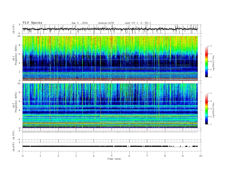Click the "ch.3(V)" axis label
The width and height of the screenshot is (226, 175).
tap(14, 135)
